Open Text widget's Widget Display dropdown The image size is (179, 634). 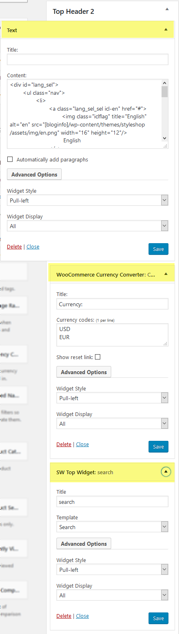(x=88, y=226)
